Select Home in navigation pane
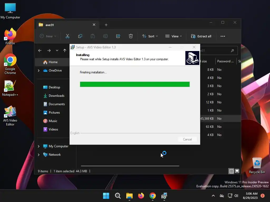The width and height of the screenshot is (270, 202). coord(52,62)
